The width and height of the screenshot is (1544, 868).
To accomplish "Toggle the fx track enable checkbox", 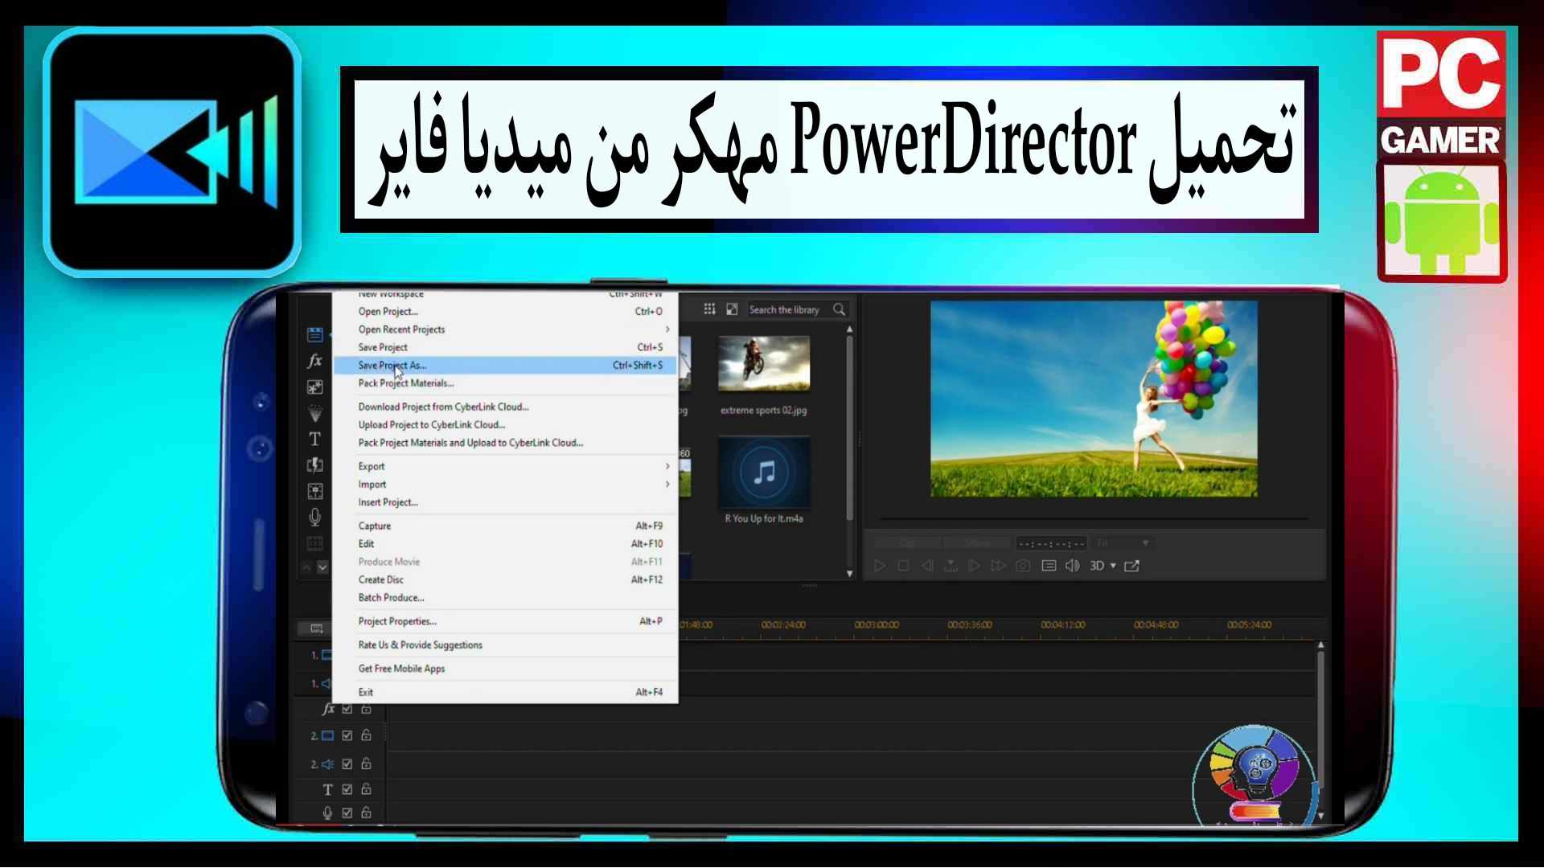I will [x=347, y=709].
